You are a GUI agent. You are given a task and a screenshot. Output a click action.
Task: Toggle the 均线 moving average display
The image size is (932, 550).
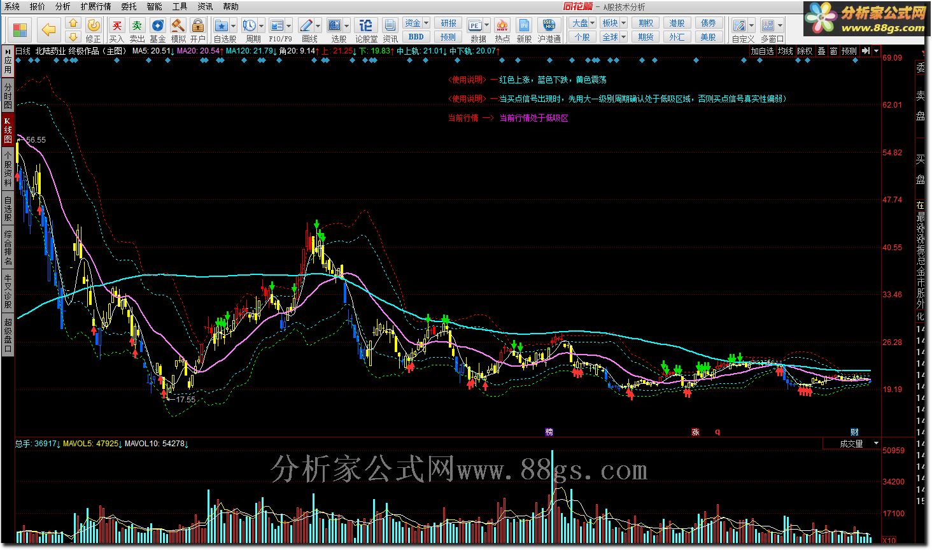click(x=786, y=51)
